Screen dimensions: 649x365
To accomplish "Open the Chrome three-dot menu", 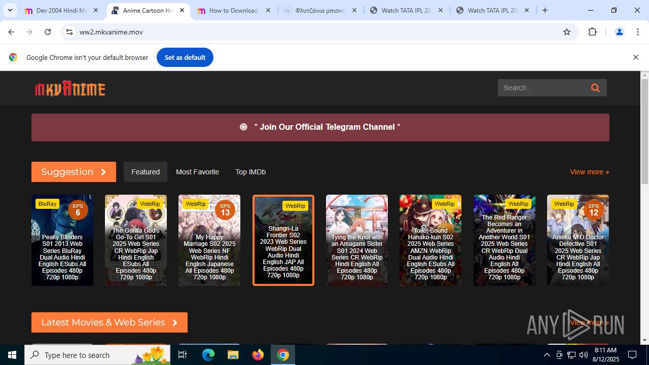I will 638,32.
